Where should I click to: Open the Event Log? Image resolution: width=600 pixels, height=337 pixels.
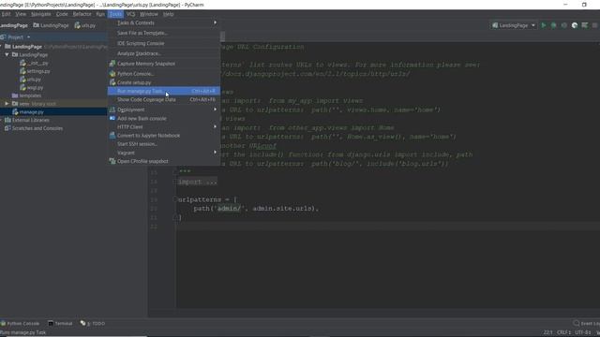click(586, 324)
